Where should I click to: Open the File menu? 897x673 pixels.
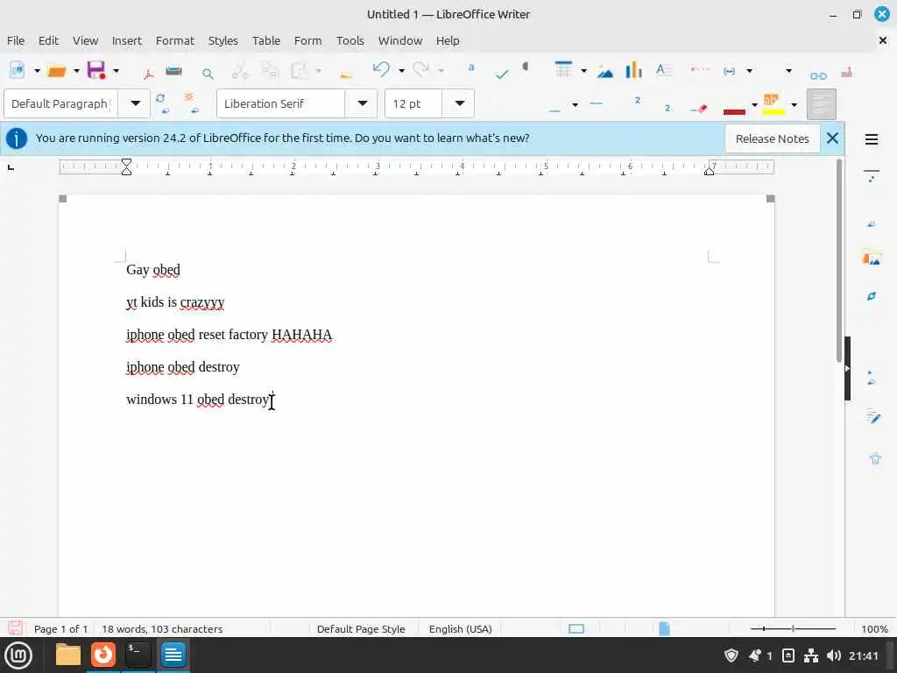(16, 40)
